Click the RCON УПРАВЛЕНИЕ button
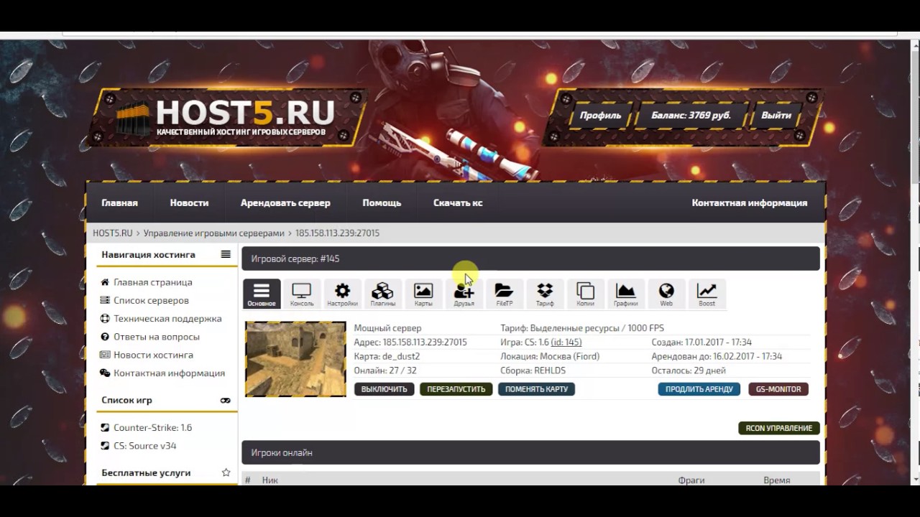This screenshot has width=920, height=517. click(x=779, y=428)
